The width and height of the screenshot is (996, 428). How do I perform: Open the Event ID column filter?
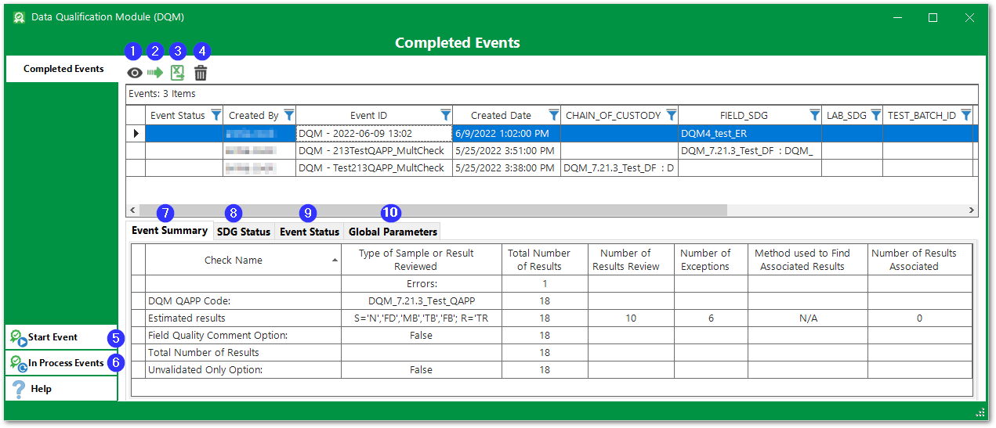(445, 115)
